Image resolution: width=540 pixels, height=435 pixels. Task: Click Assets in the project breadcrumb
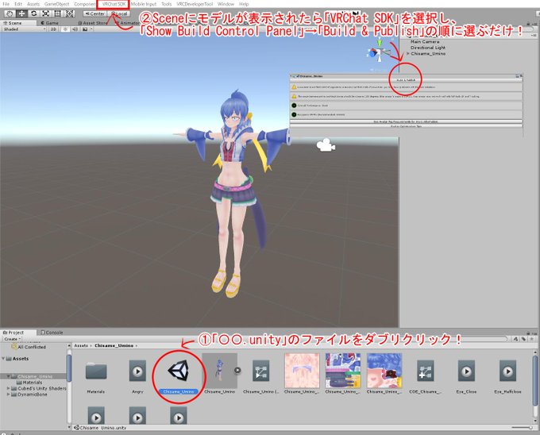pos(81,345)
